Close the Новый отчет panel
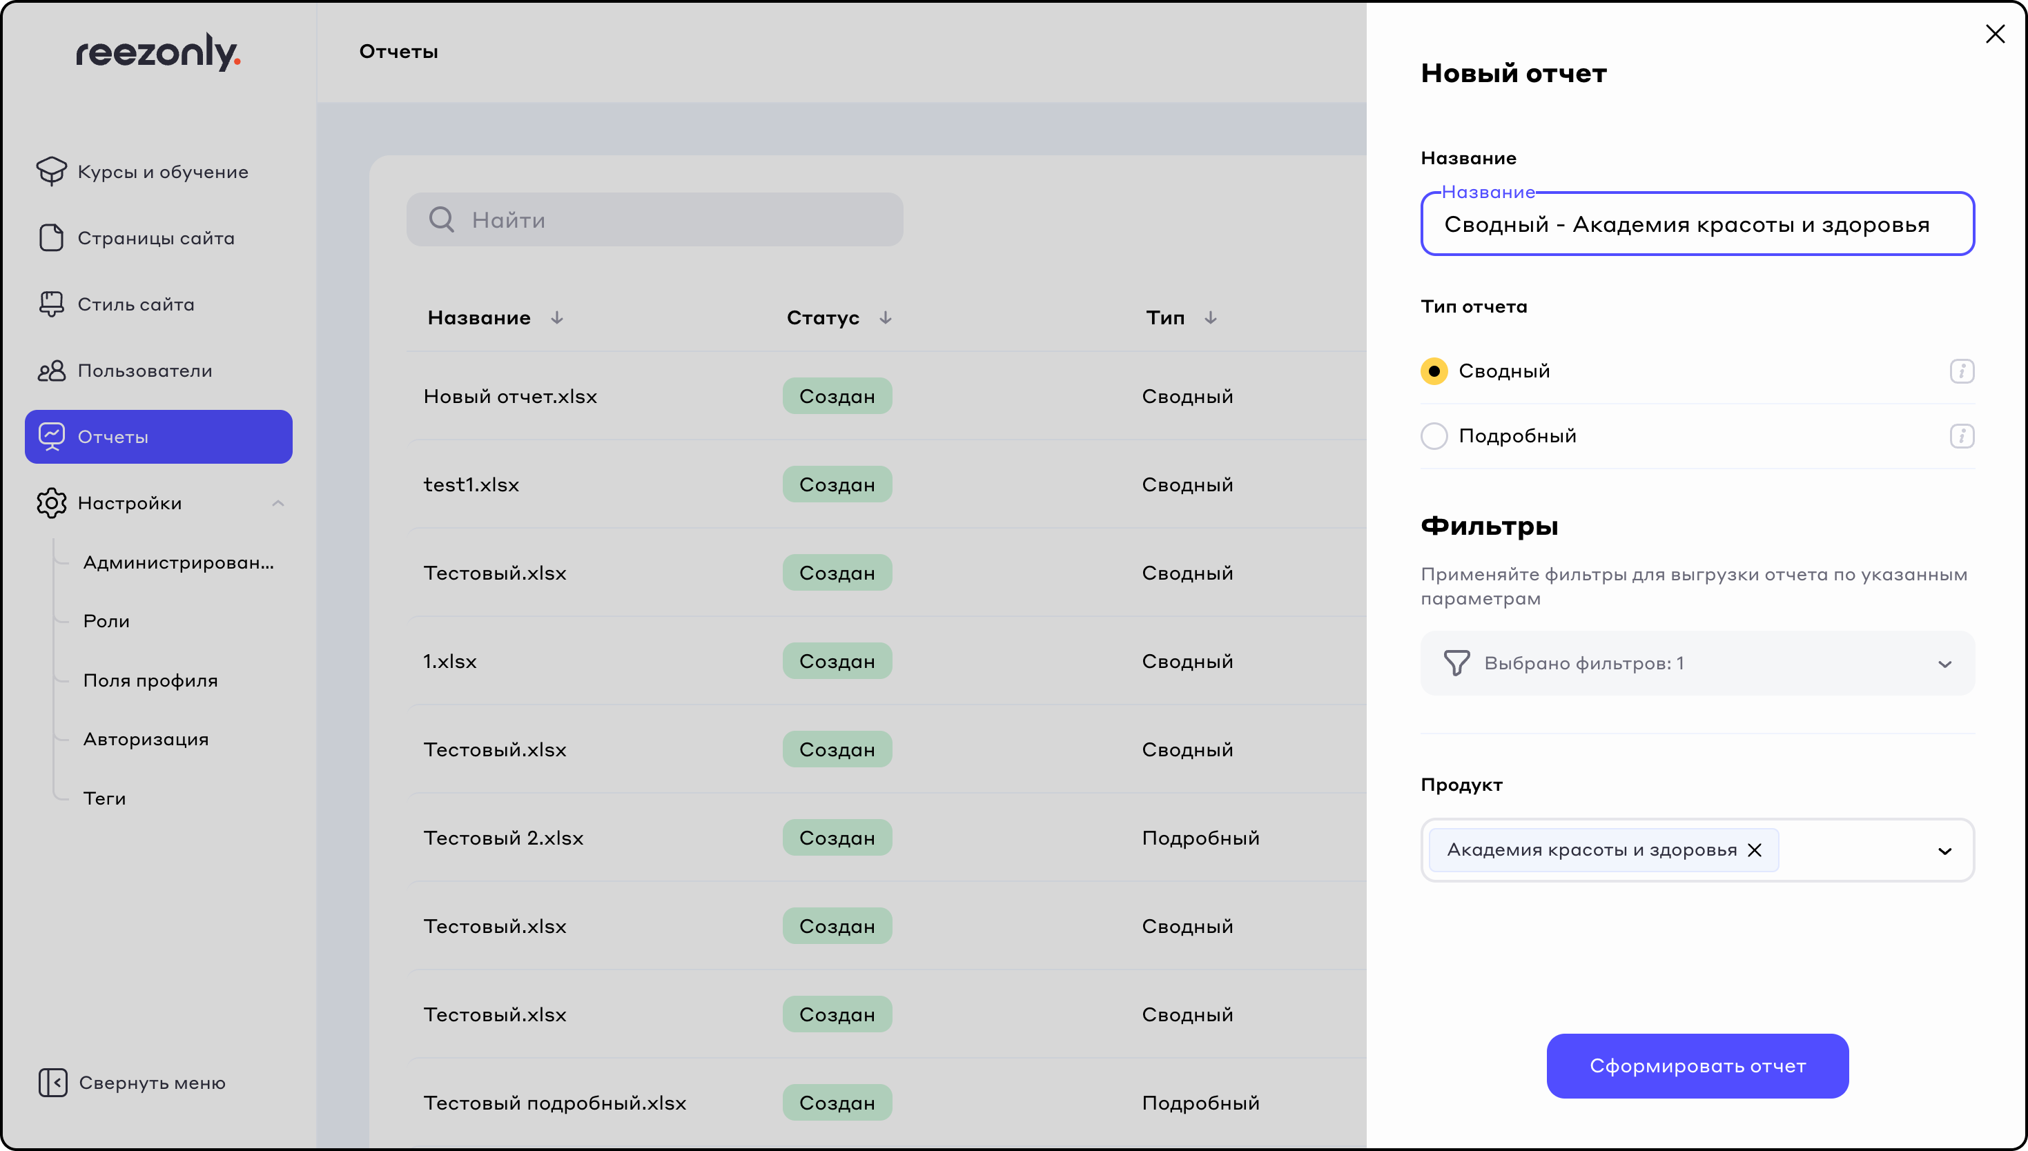This screenshot has width=2028, height=1151. coord(1994,34)
